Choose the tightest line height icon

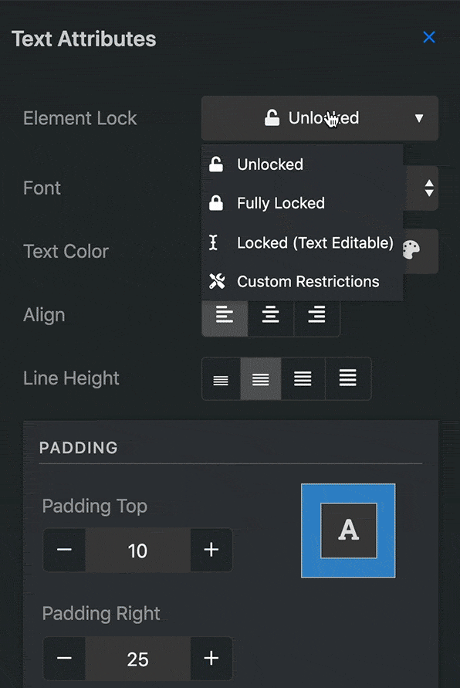[x=221, y=378]
